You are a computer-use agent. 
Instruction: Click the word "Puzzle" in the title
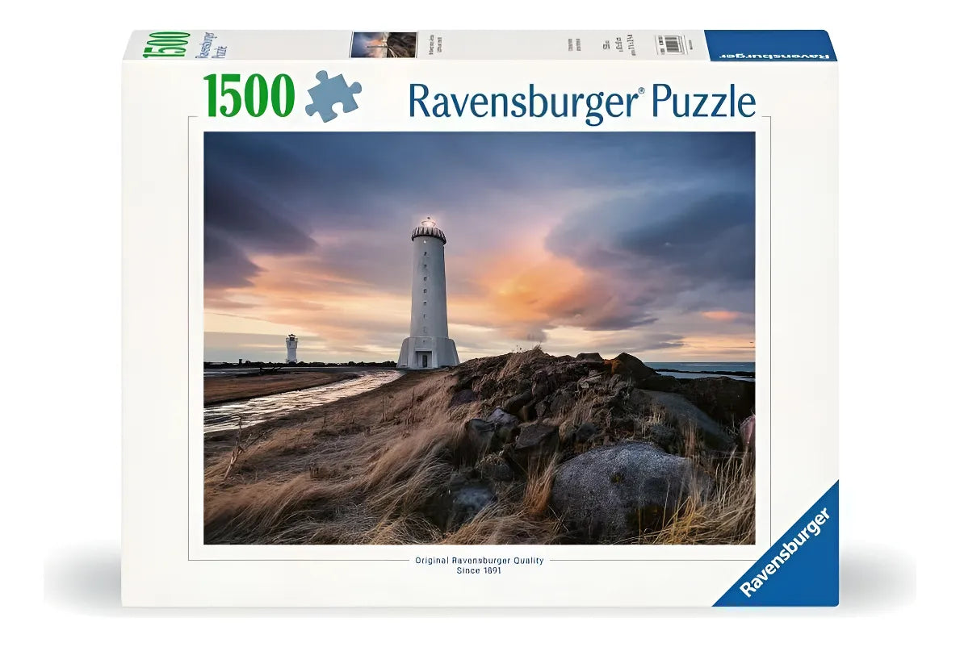pyautogui.click(x=702, y=102)
